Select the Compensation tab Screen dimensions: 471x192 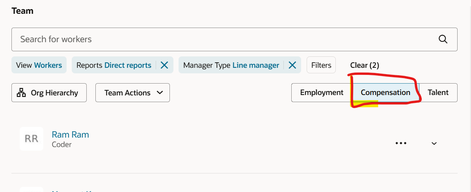click(385, 93)
